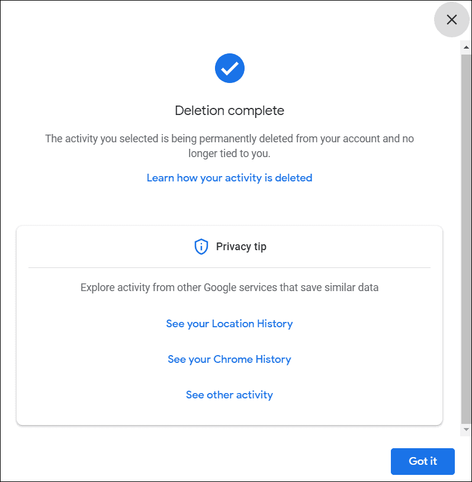The width and height of the screenshot is (472, 482).
Task: Open See your Chrome History link
Action: point(229,359)
